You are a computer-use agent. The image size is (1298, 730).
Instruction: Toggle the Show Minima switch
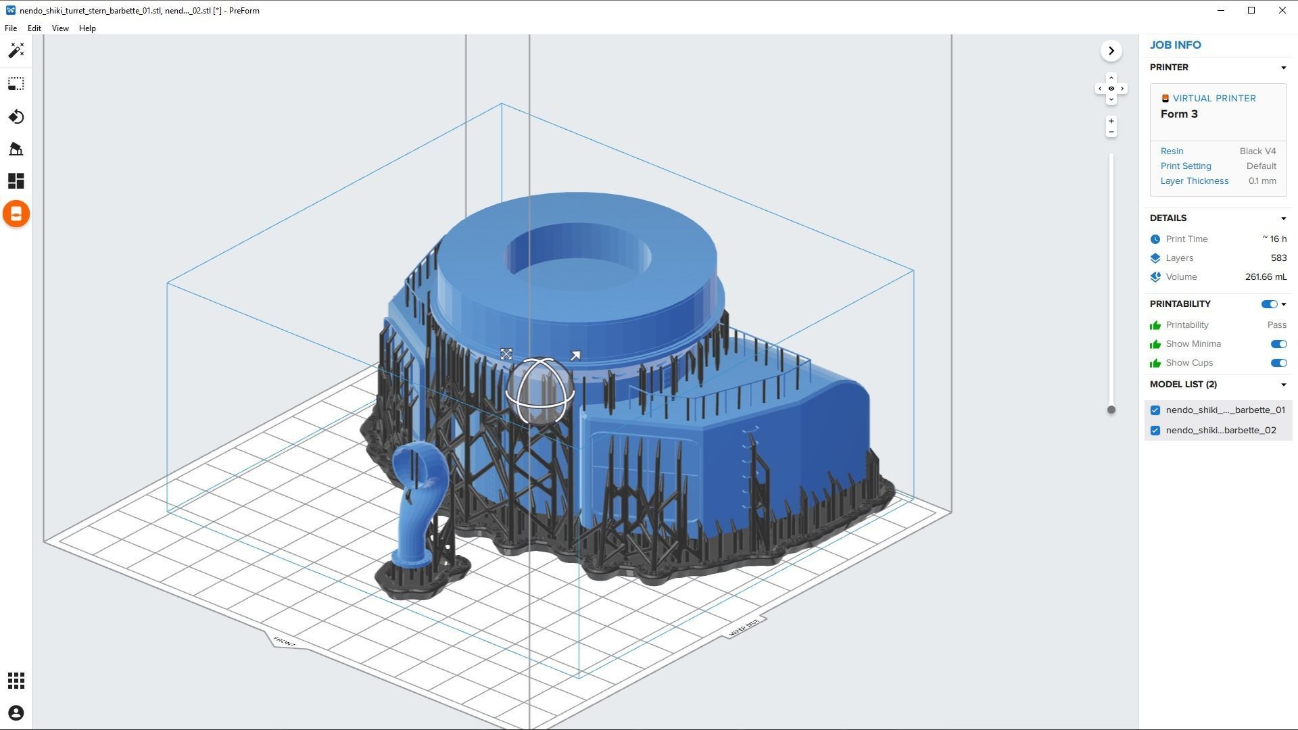pos(1278,344)
